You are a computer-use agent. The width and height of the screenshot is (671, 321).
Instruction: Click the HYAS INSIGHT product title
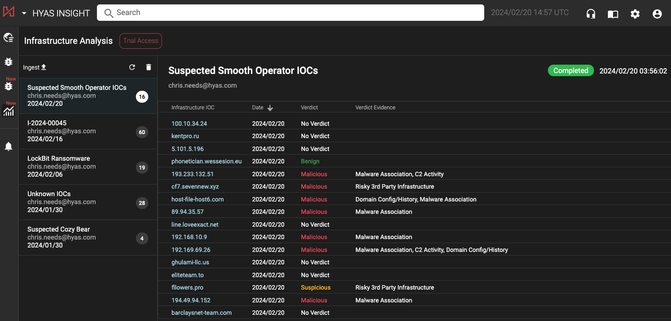pyautogui.click(x=61, y=13)
